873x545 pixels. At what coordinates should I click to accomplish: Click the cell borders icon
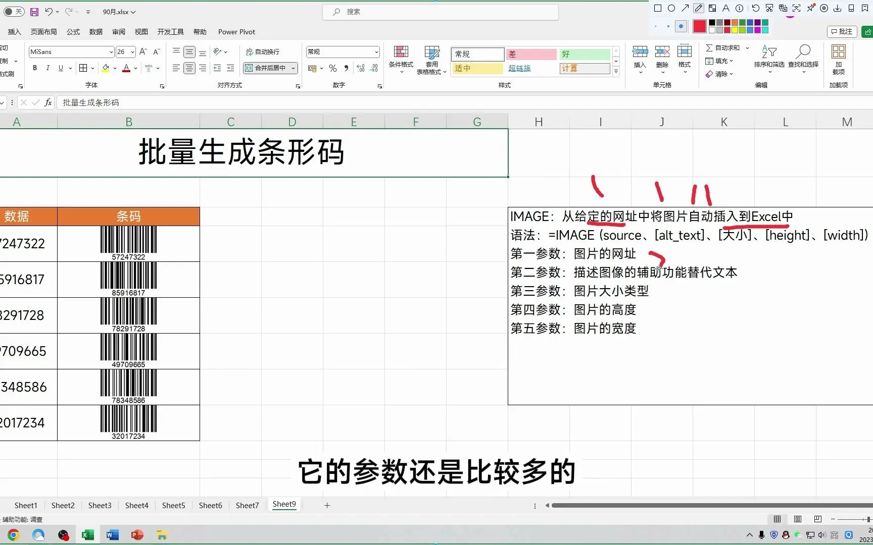point(83,68)
